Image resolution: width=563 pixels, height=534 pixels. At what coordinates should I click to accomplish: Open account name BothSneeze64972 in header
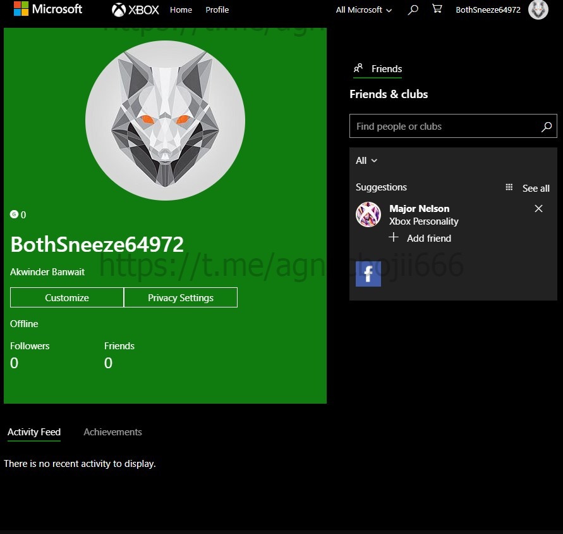488,9
